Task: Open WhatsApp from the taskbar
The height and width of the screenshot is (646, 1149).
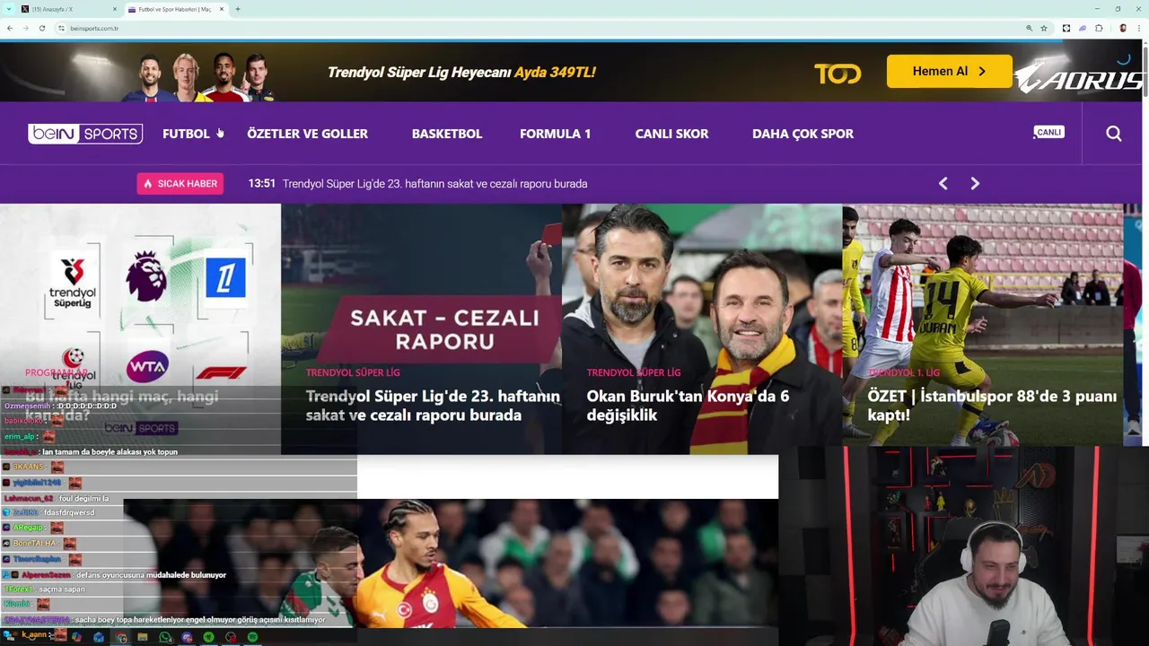Action: [x=165, y=637]
